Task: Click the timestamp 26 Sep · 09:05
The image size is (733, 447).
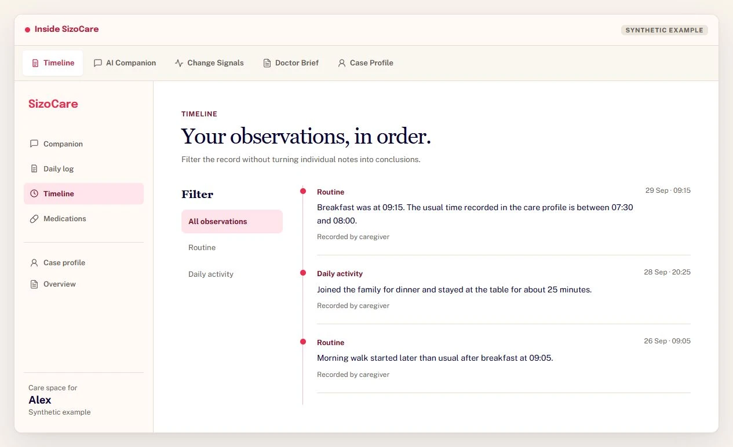Action: [667, 340]
